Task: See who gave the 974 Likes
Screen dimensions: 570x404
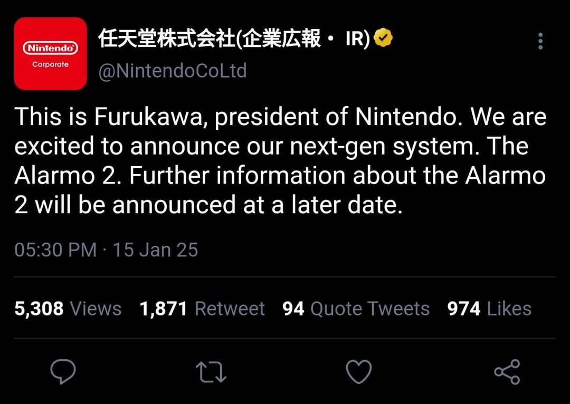Action: click(x=489, y=309)
